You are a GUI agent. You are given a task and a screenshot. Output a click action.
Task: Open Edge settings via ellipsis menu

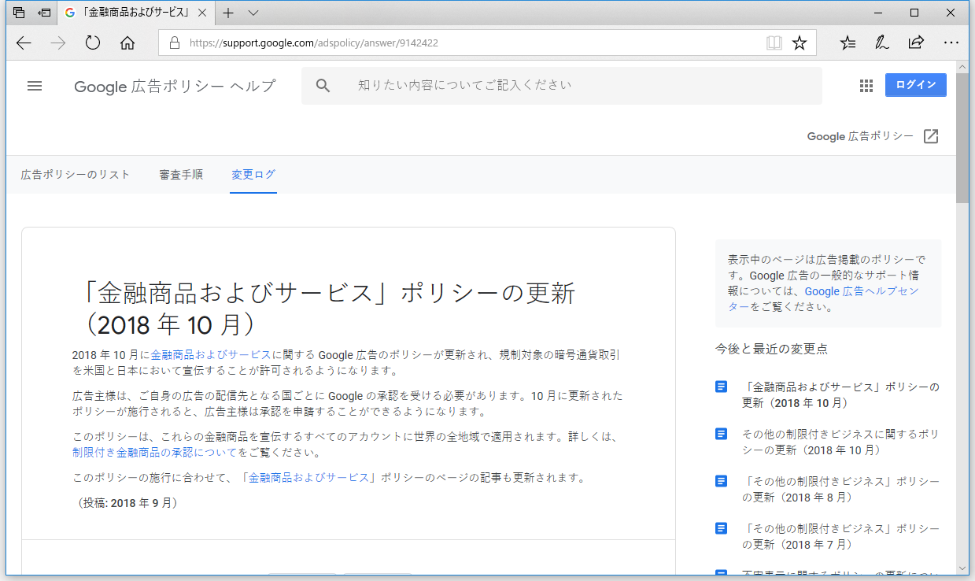coord(951,43)
